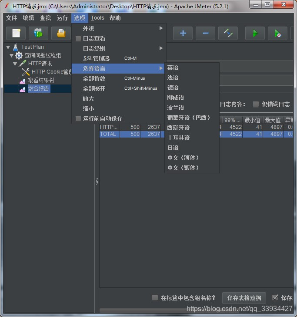Select 全部展开 menu item
Image resolution: width=297 pixels, height=317 pixels.
(118, 88)
